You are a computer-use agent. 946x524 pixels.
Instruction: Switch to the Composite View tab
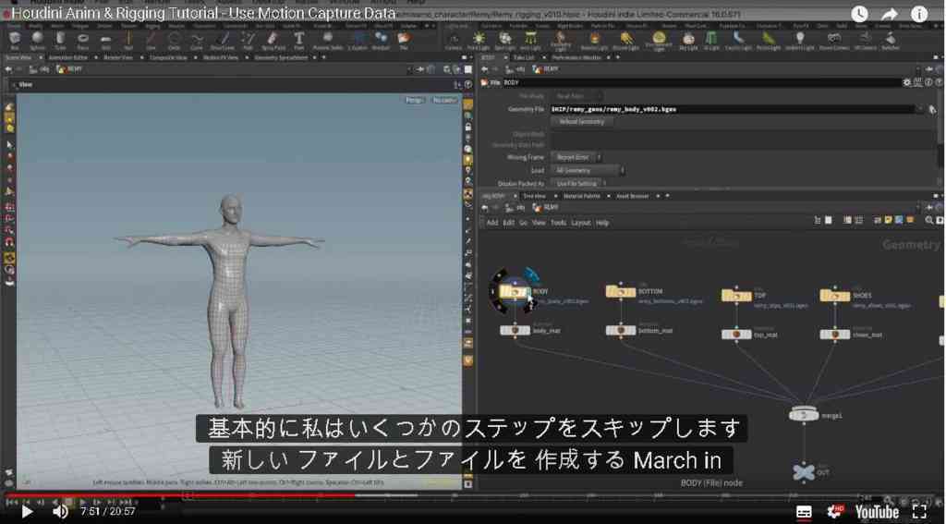tap(168, 58)
